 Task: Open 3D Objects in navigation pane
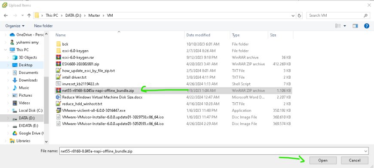click(x=25, y=58)
